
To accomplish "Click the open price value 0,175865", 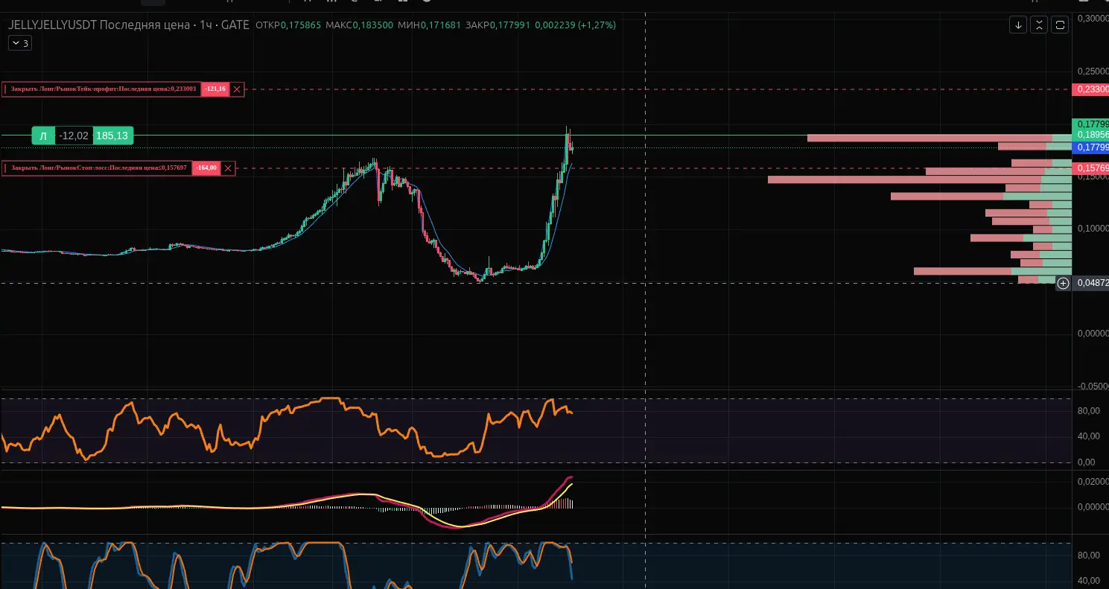I will pos(301,25).
